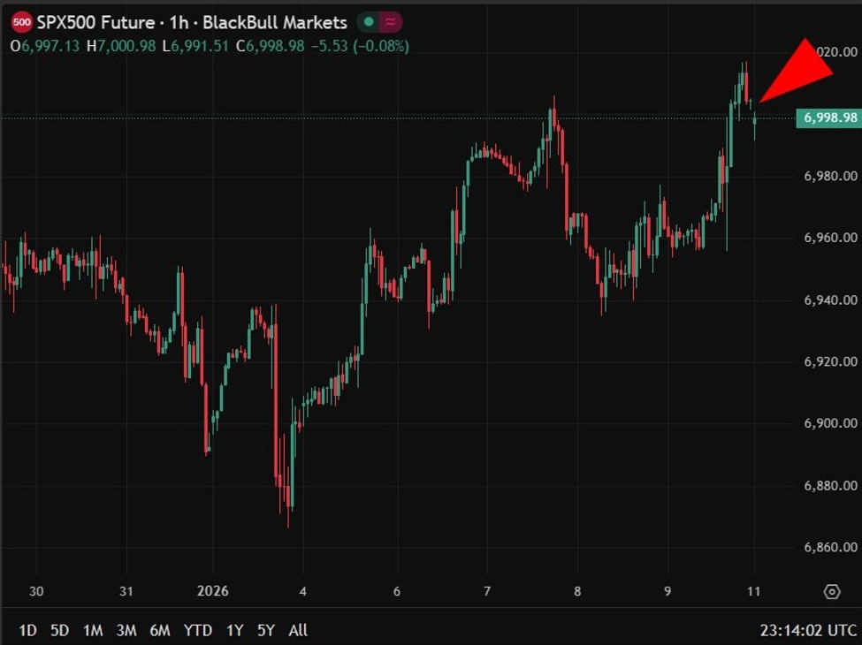Open chart settings gear on the axis corner
The image size is (862, 645).
coord(831,591)
